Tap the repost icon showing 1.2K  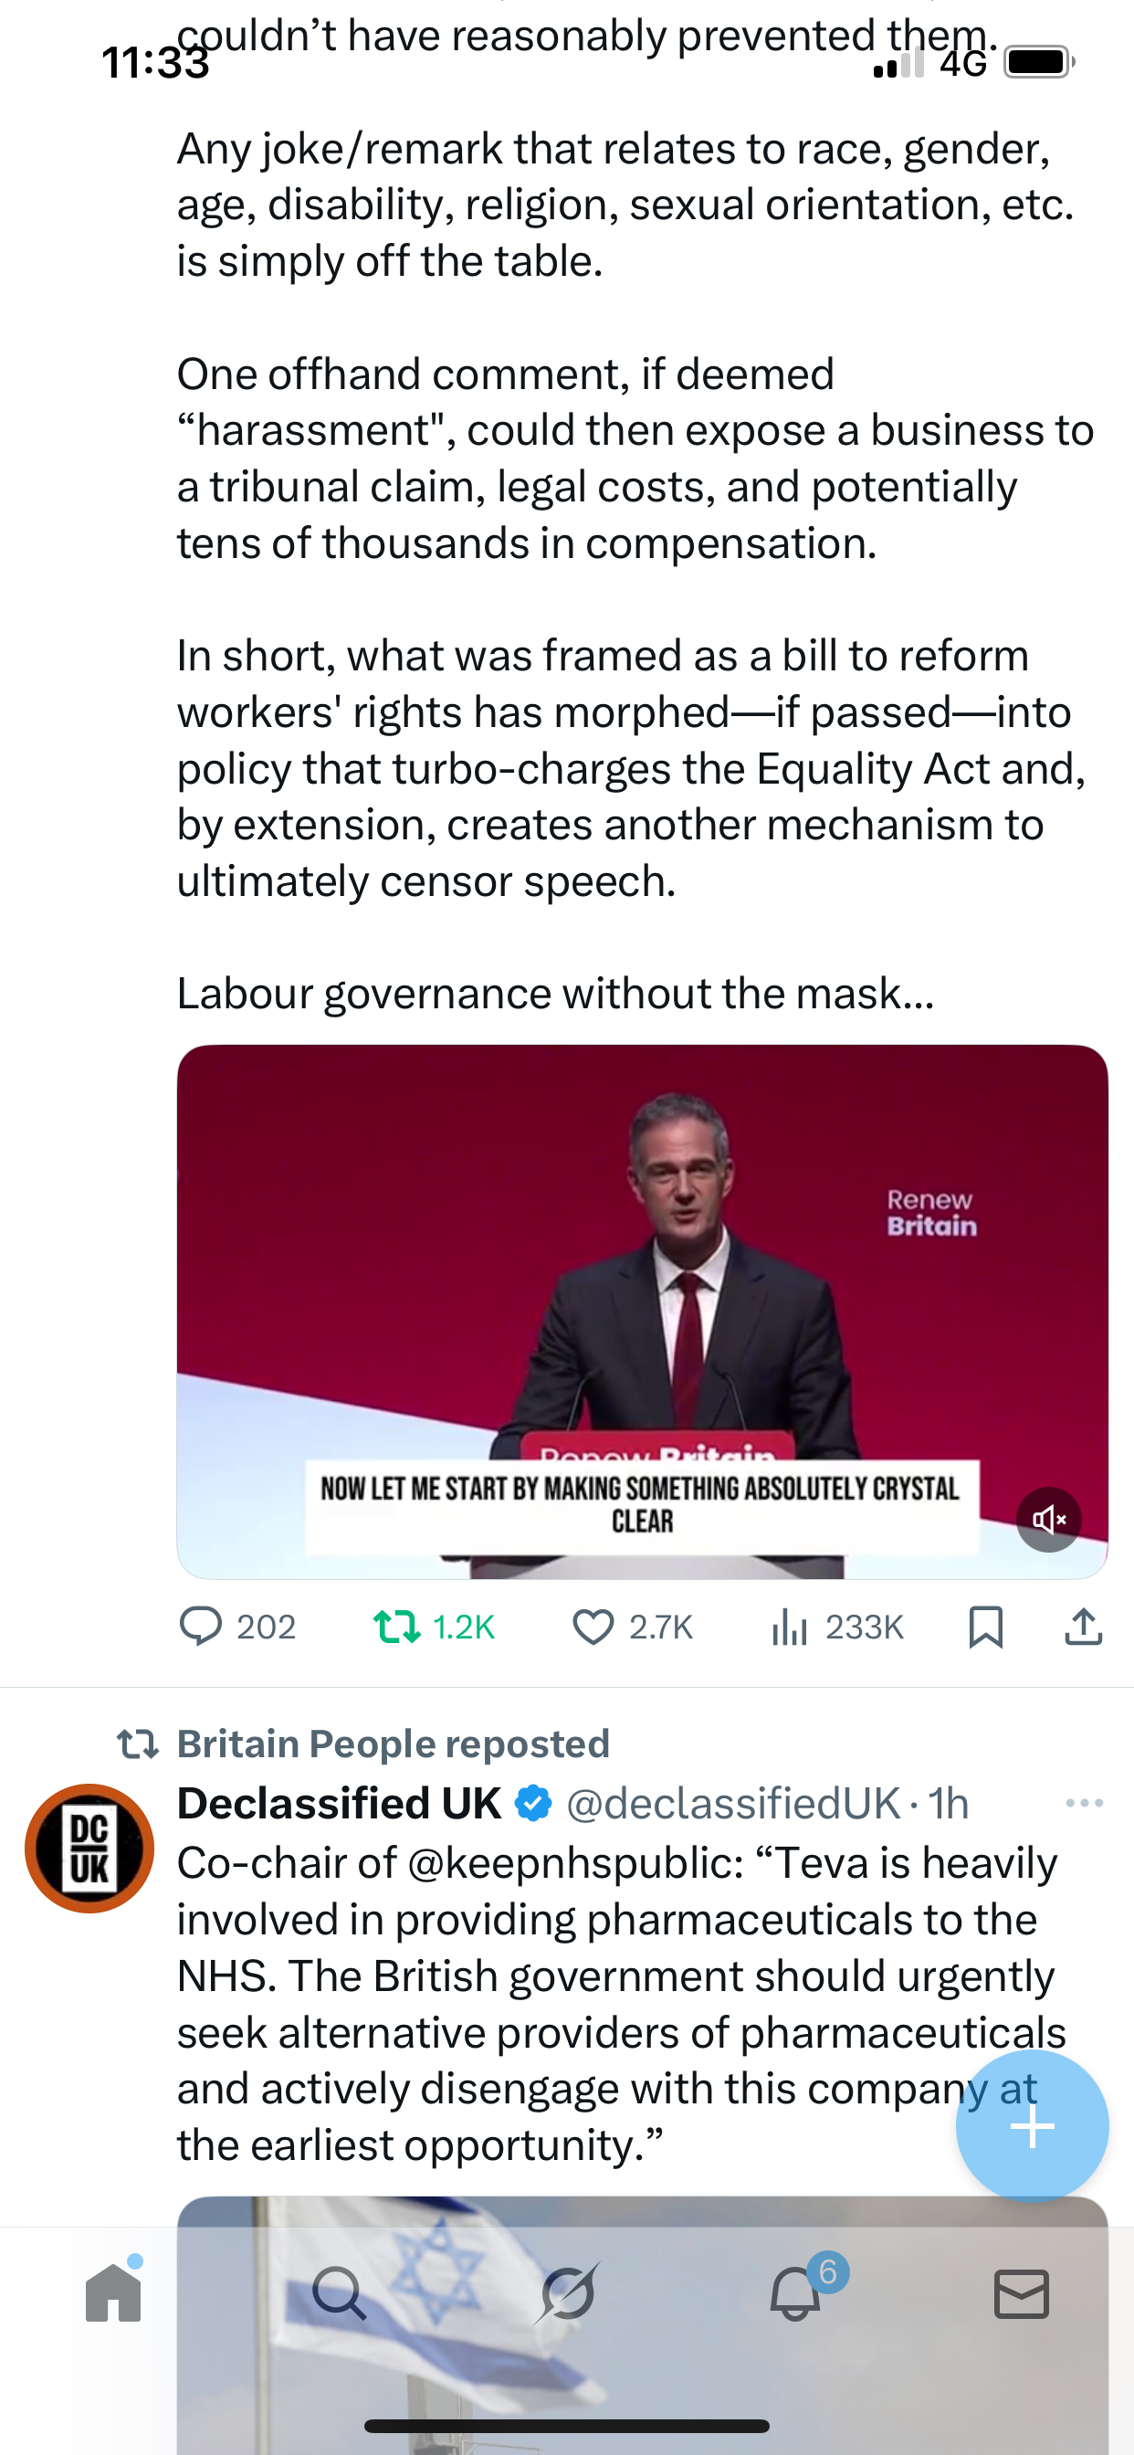(396, 1626)
